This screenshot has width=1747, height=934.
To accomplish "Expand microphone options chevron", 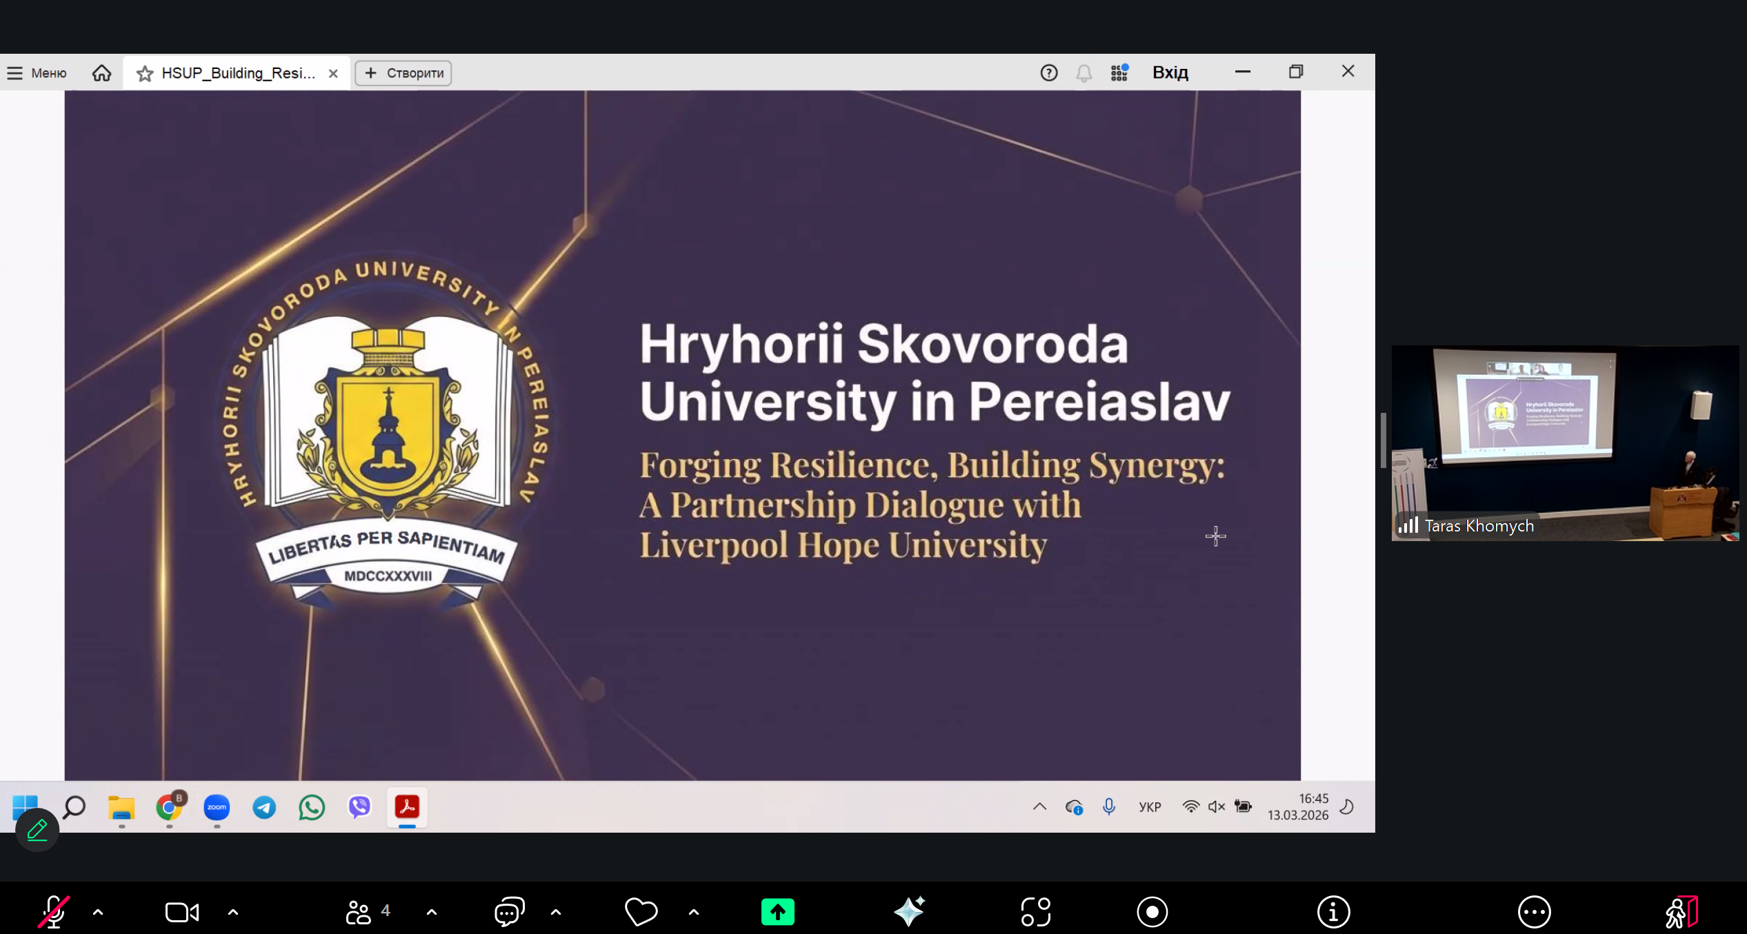I will point(98,912).
